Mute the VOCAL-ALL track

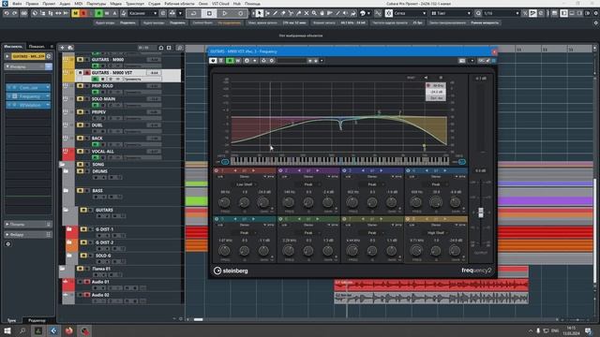[80, 152]
